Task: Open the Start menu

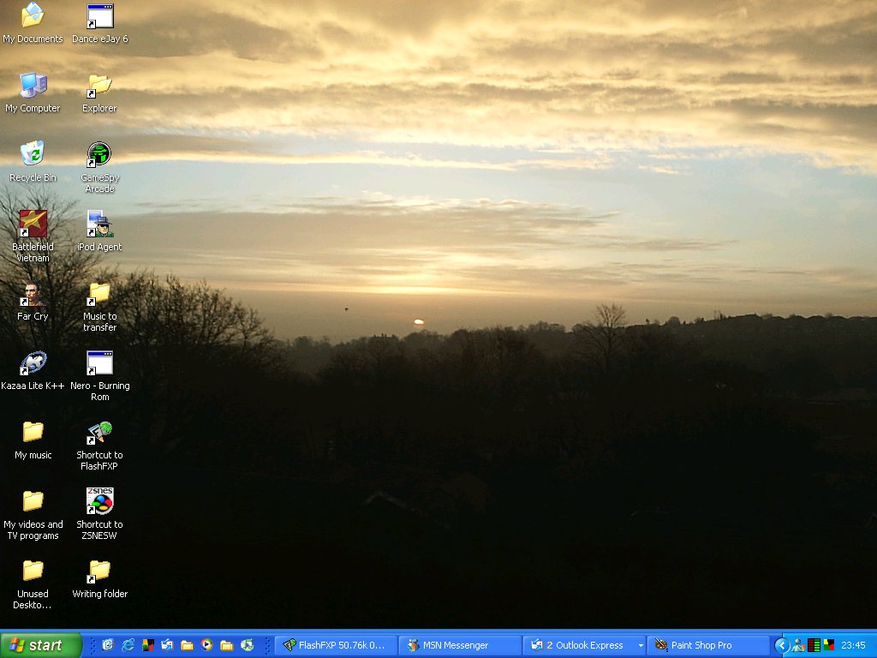Action: pos(40,645)
